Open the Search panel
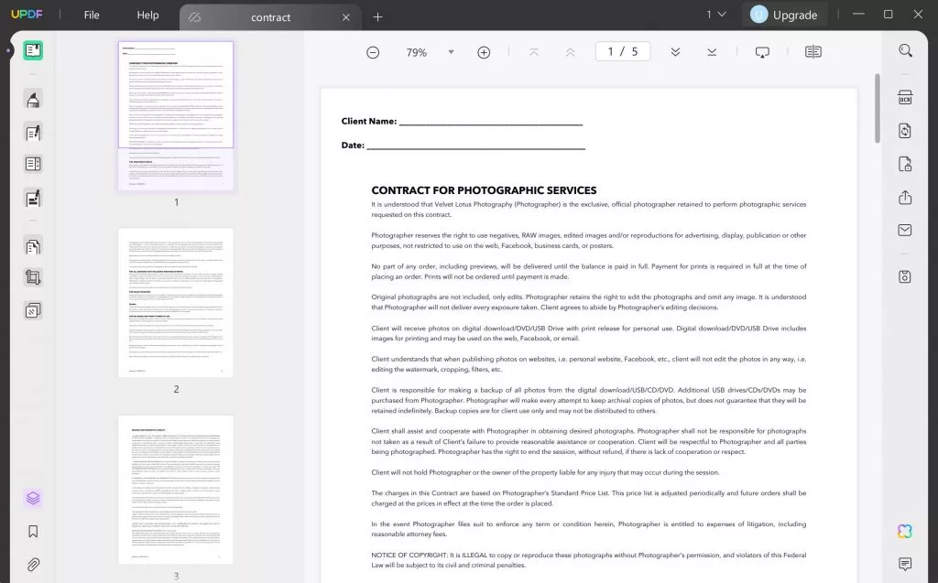This screenshot has width=938, height=583. (903, 51)
